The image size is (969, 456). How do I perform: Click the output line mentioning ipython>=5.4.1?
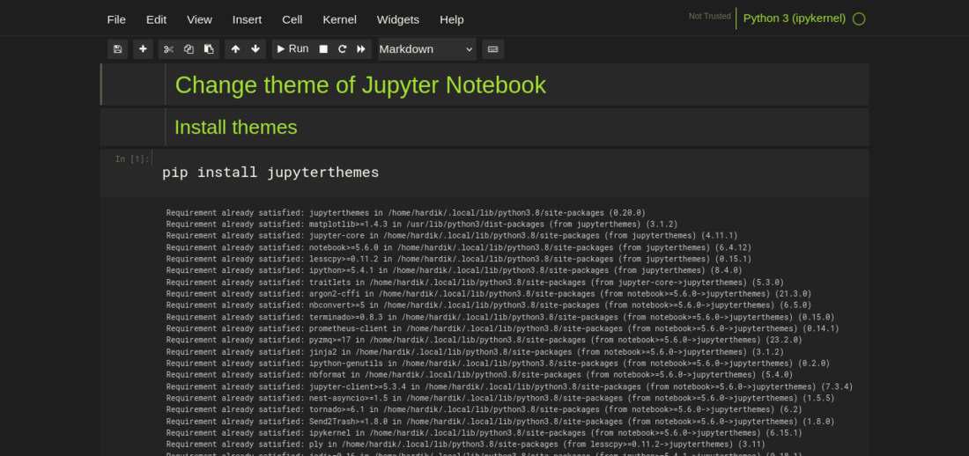455,270
